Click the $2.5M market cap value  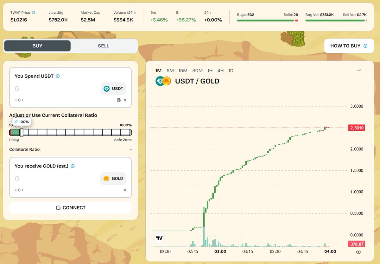tap(88, 20)
